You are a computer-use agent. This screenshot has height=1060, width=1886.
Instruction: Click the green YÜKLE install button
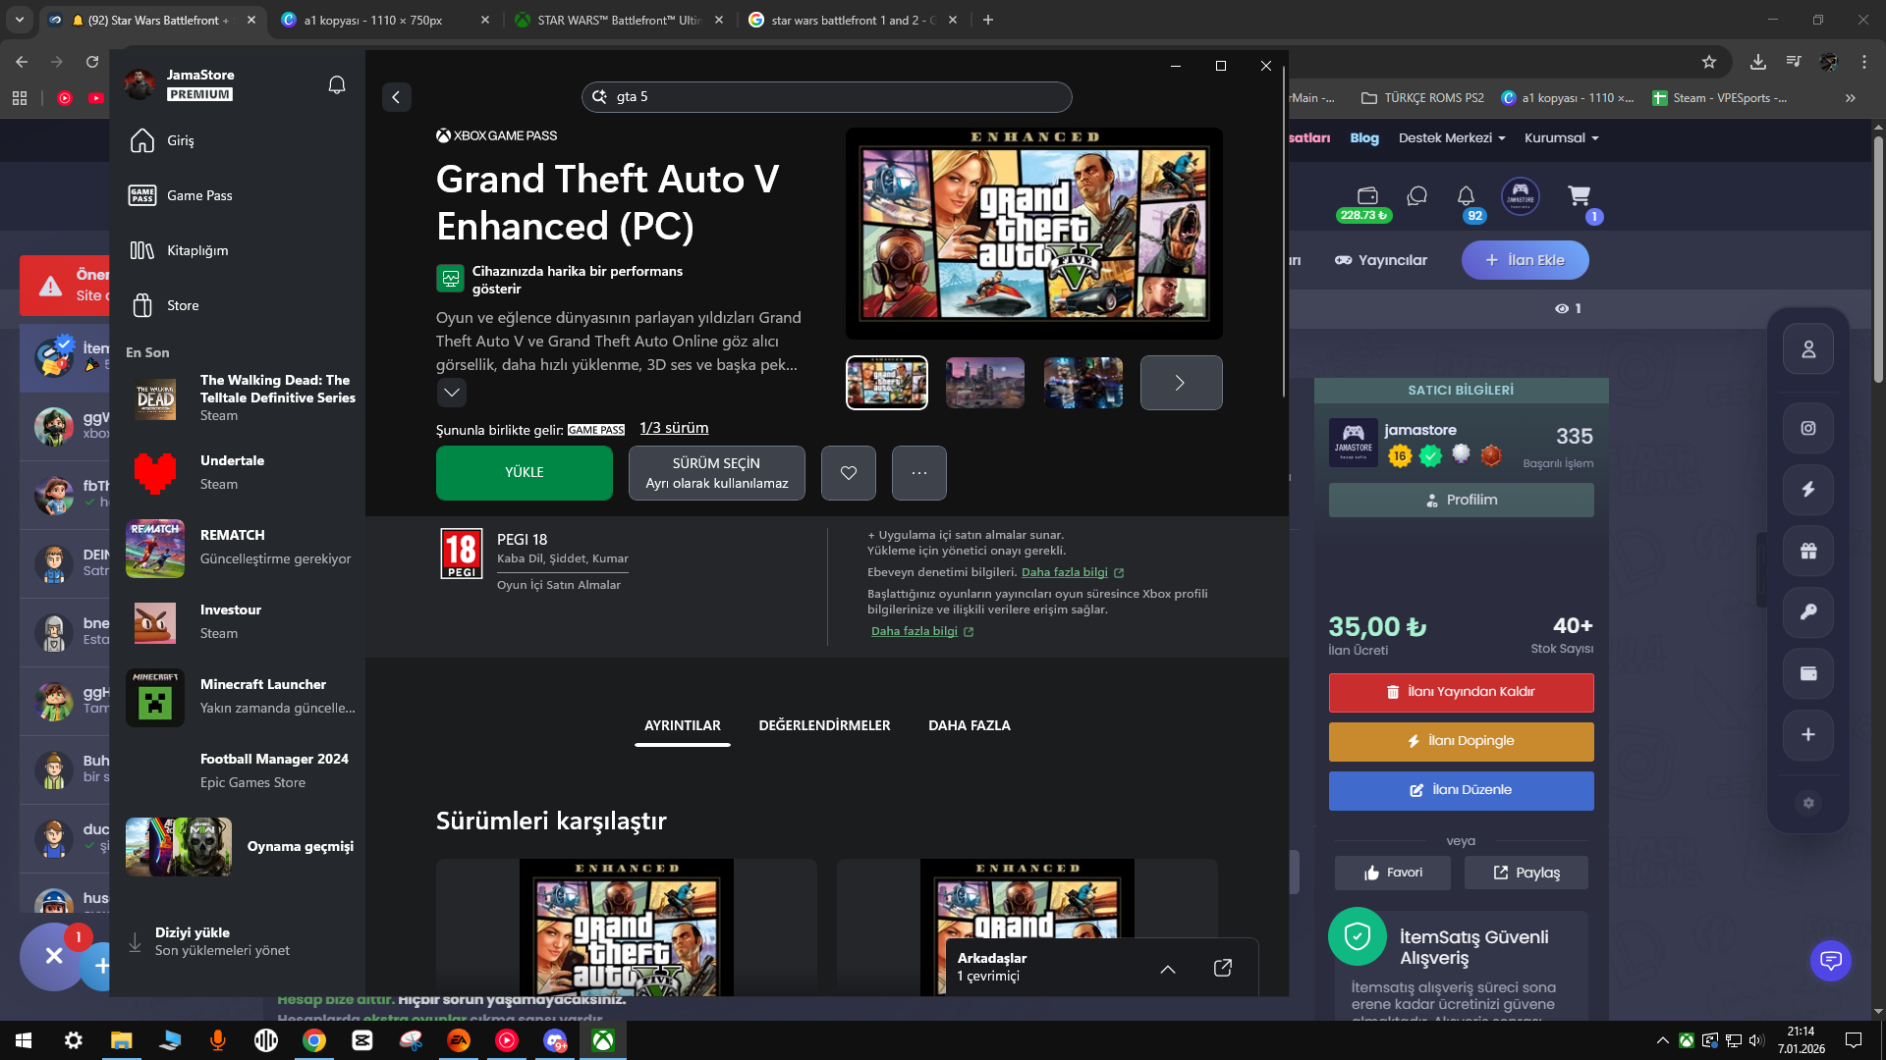tap(525, 473)
